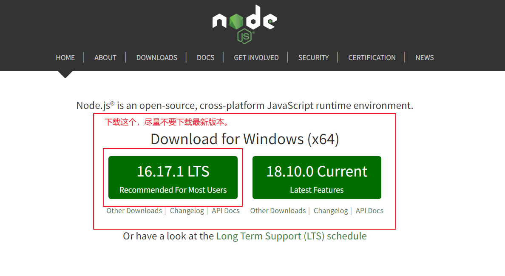
Task: Navigate to DOCS
Action: click(205, 58)
